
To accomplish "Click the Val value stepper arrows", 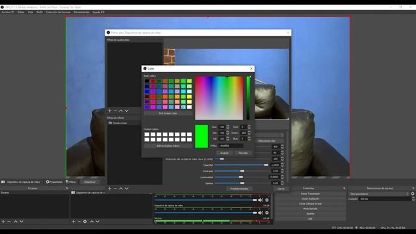I will [227, 138].
